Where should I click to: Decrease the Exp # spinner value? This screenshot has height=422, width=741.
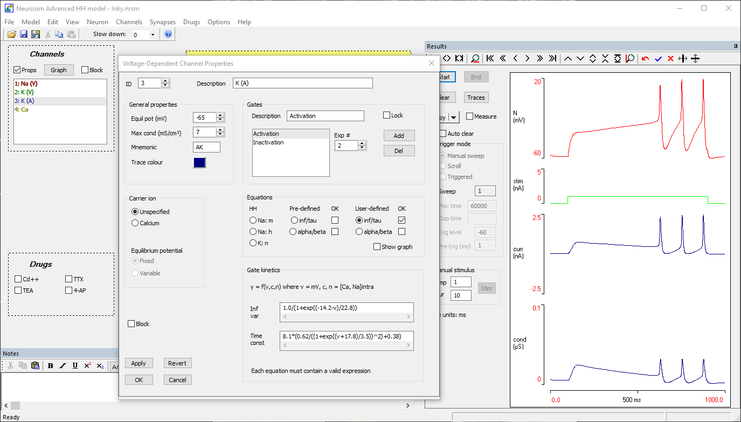click(362, 148)
